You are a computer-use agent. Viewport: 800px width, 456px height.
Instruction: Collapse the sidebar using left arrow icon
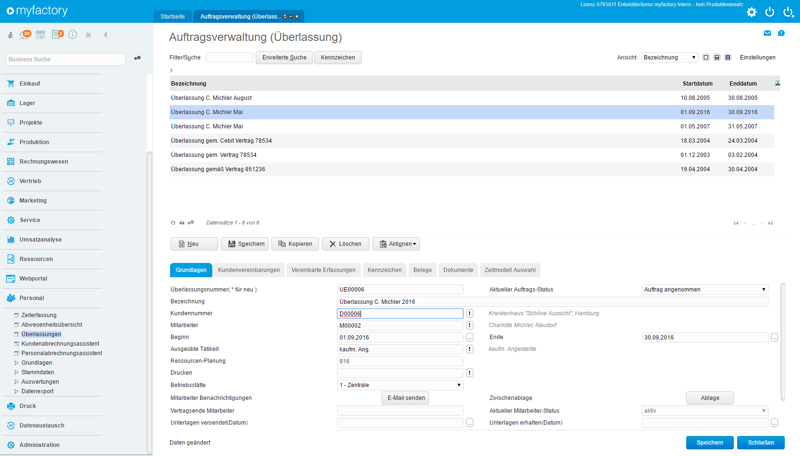click(105, 35)
